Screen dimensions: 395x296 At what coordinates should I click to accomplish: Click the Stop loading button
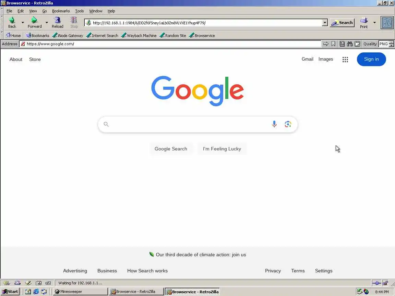pyautogui.click(x=74, y=22)
